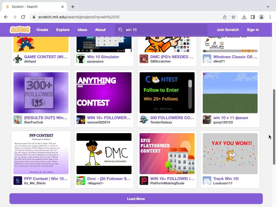Open the Epic Platformer Contest thumbnail
The height and width of the screenshot is (207, 276).
[x=167, y=154]
